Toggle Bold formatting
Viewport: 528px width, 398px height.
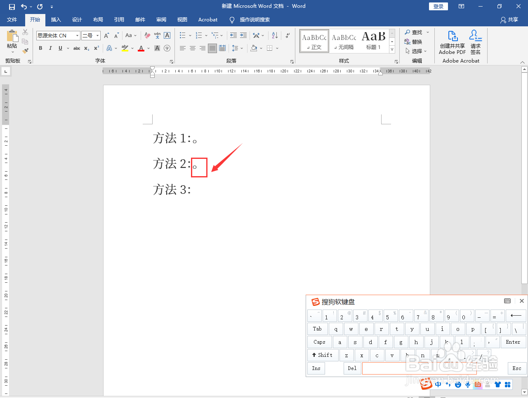click(40, 48)
